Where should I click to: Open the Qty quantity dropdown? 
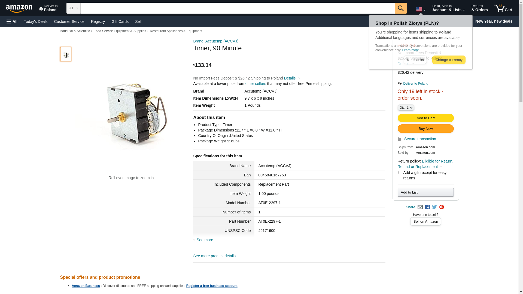(x=406, y=108)
